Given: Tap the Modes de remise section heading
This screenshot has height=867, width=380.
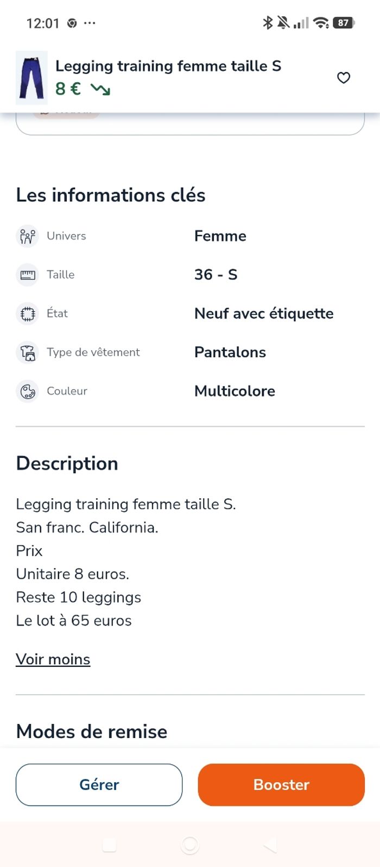Looking at the screenshot, I should click(92, 732).
